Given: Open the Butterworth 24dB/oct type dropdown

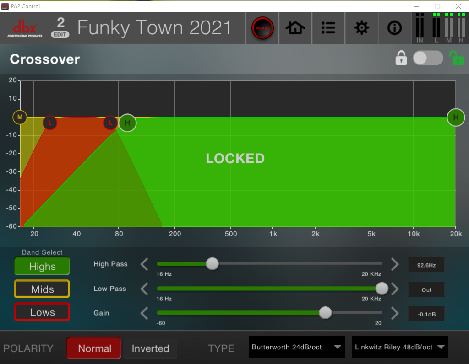Looking at the screenshot, I should click(x=297, y=347).
